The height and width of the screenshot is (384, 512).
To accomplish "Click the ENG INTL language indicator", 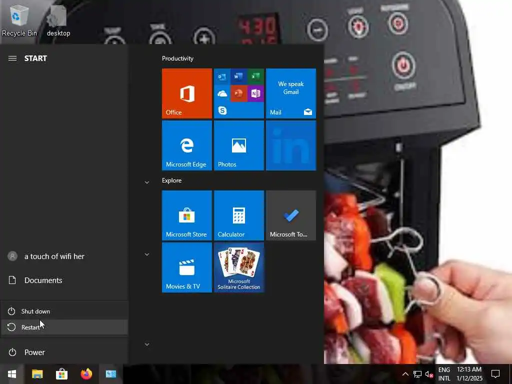I will click(444, 374).
